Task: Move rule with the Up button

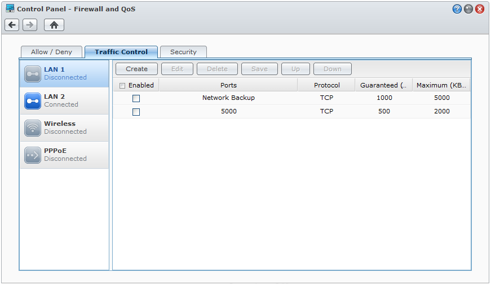Action: [295, 69]
